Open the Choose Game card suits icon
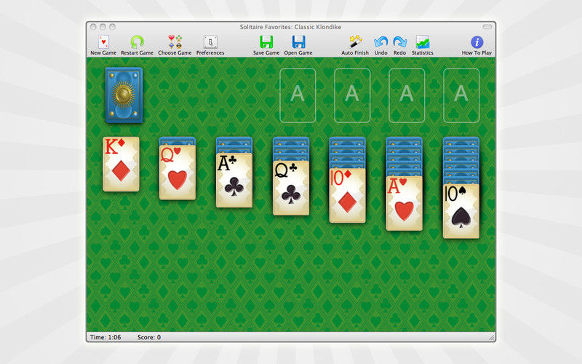 pos(175,42)
